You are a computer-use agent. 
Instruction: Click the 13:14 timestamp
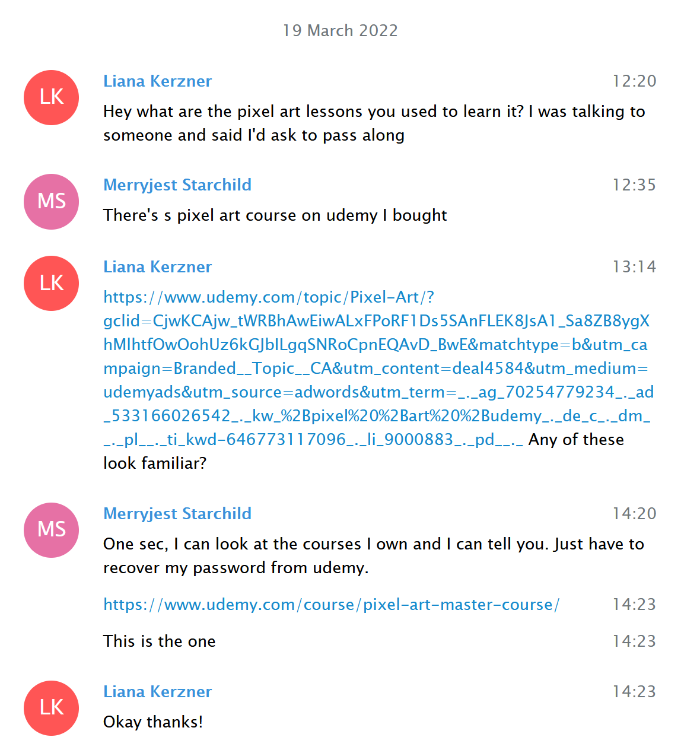(x=634, y=267)
